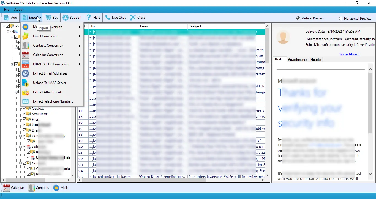
Task: Open the File menu
Action: pos(6,9)
